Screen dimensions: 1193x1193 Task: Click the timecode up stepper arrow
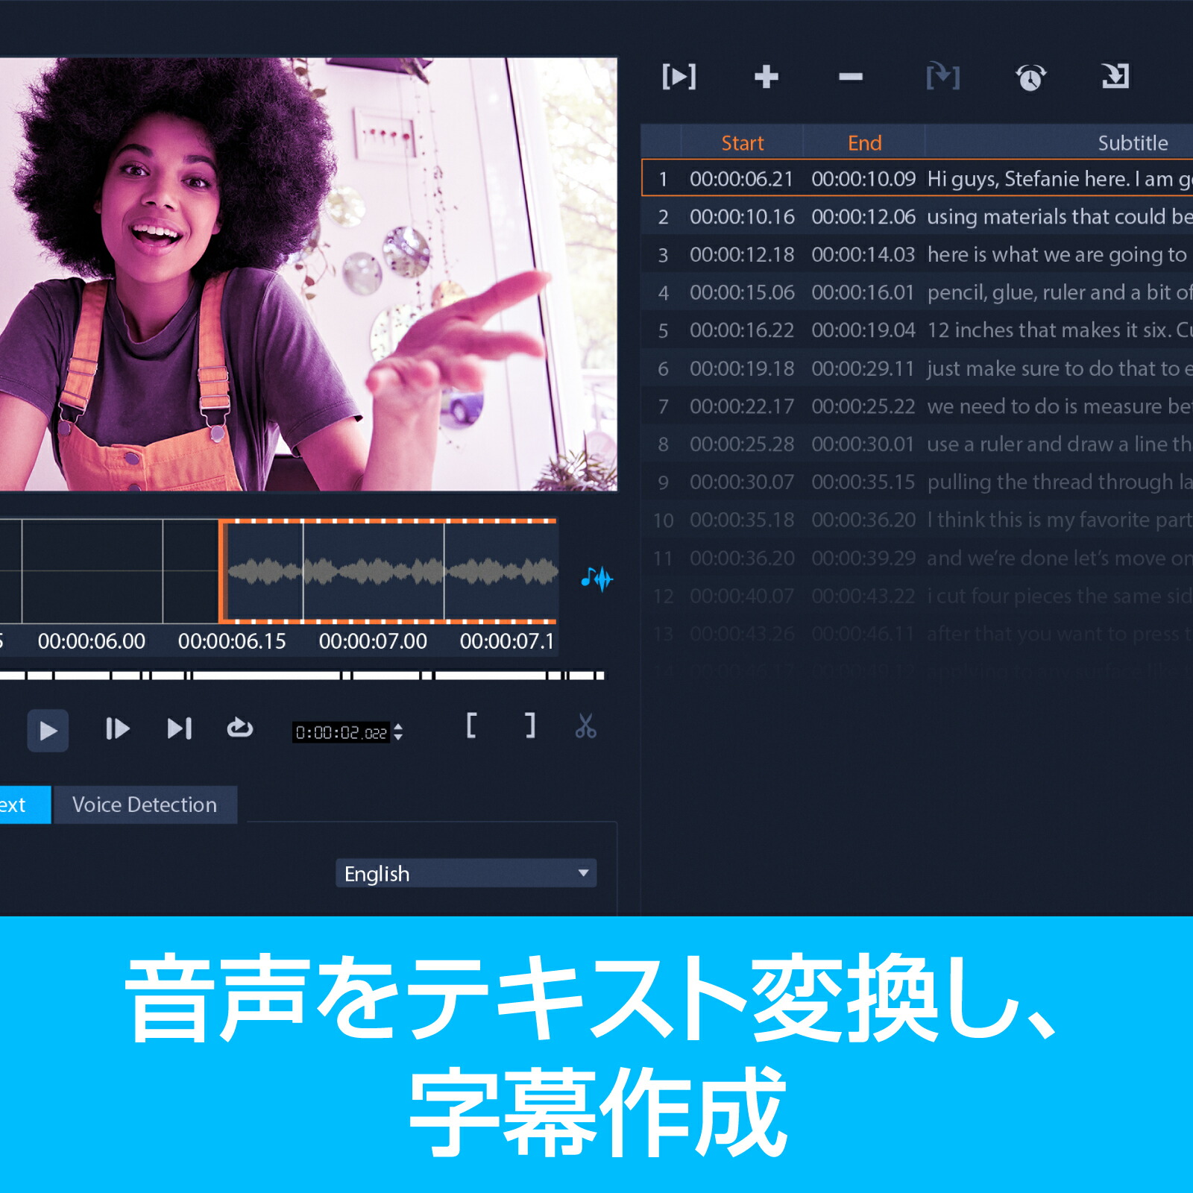pos(400,725)
